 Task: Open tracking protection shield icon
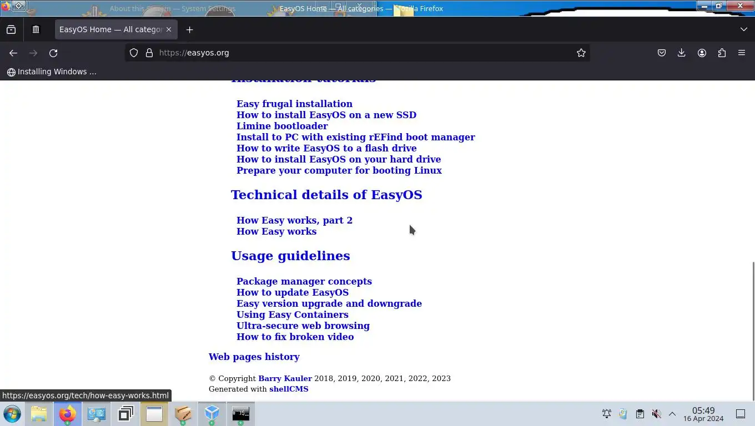tap(134, 53)
